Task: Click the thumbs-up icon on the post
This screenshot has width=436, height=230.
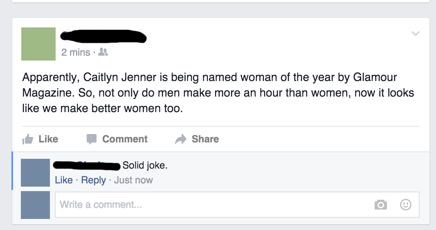Action: (x=27, y=139)
